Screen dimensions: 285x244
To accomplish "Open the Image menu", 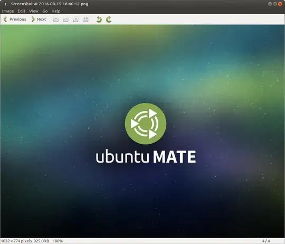I will pos(8,11).
